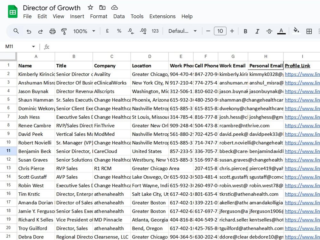Open the Edit menu
Screen dimensions: 320x240
coord(42,16)
